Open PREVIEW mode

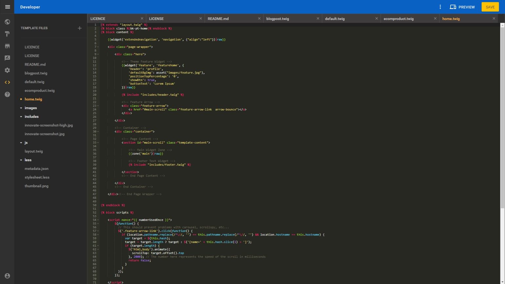pos(462,7)
